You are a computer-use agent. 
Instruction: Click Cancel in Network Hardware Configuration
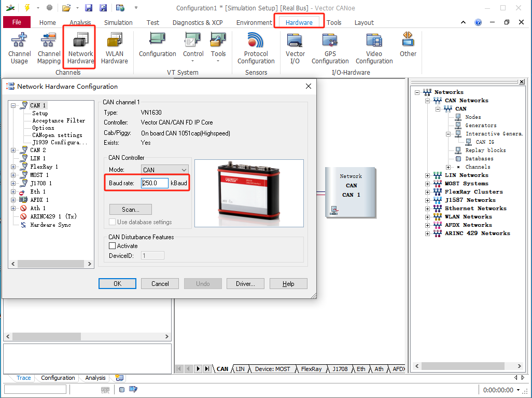pos(160,283)
